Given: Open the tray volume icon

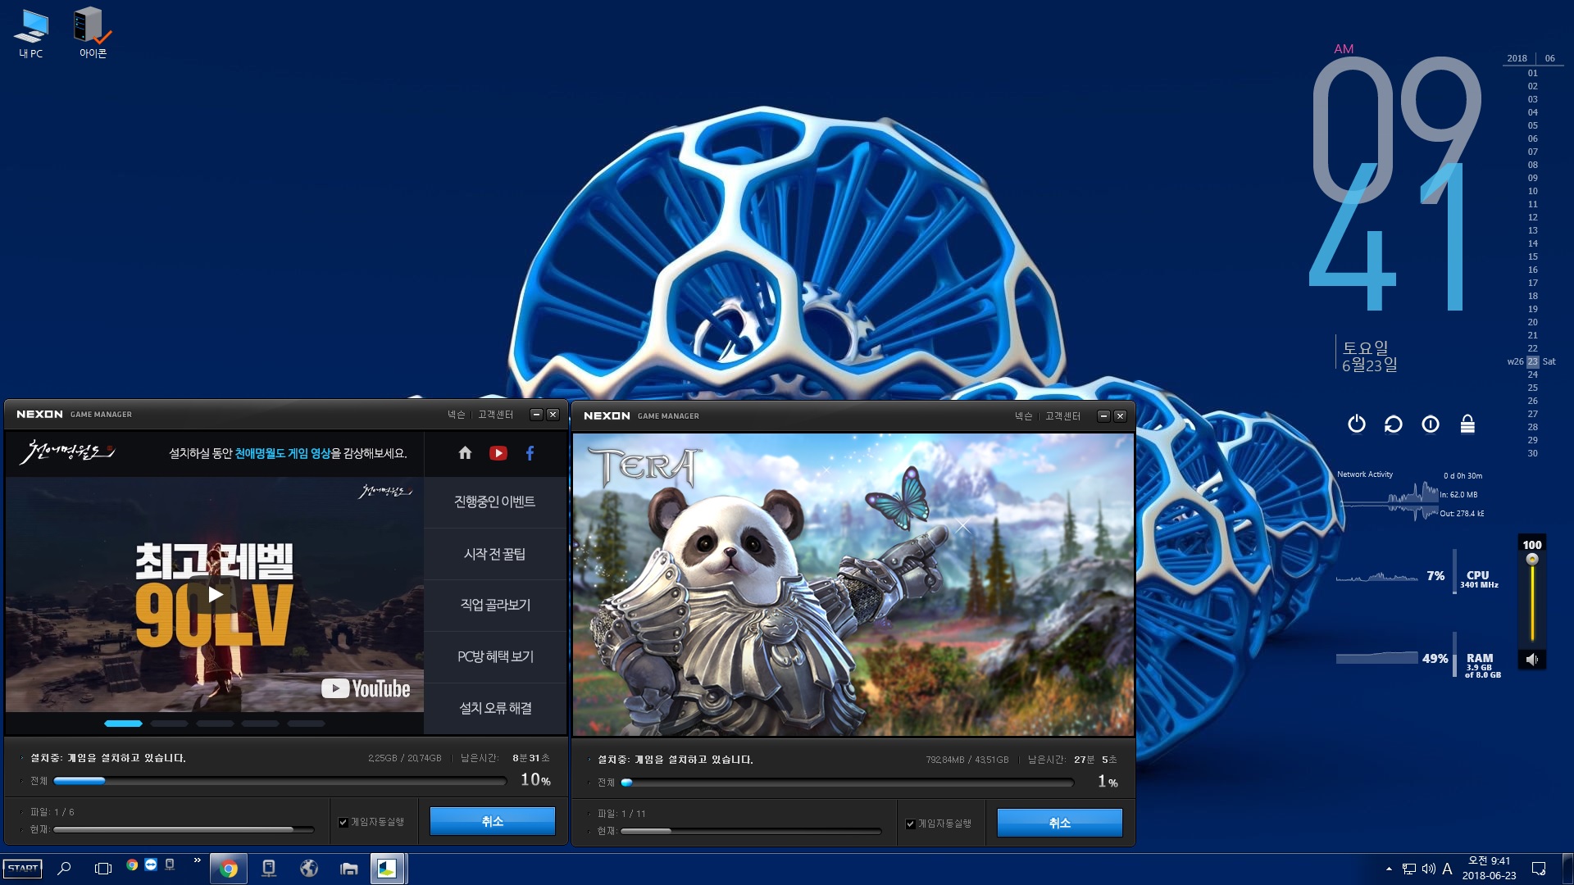Looking at the screenshot, I should click(x=1429, y=869).
